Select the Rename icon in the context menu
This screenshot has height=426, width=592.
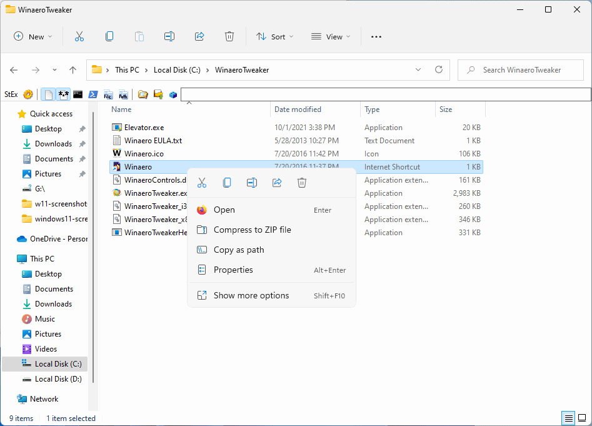click(x=252, y=182)
